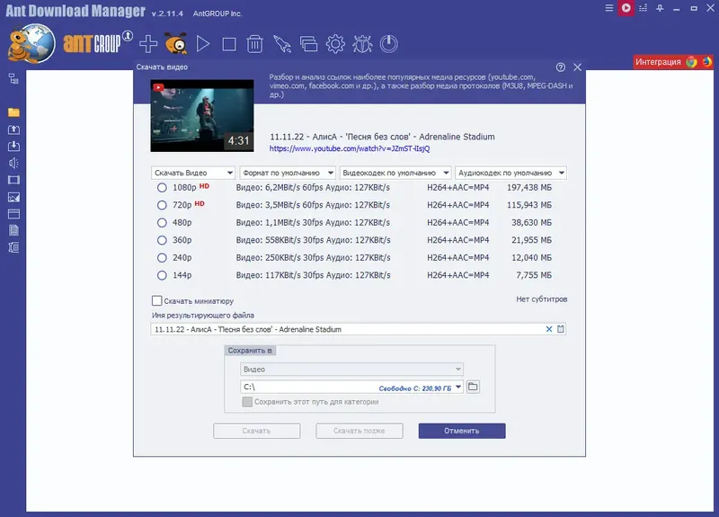Expand the C:\ save path dropdown arrow

458,387
